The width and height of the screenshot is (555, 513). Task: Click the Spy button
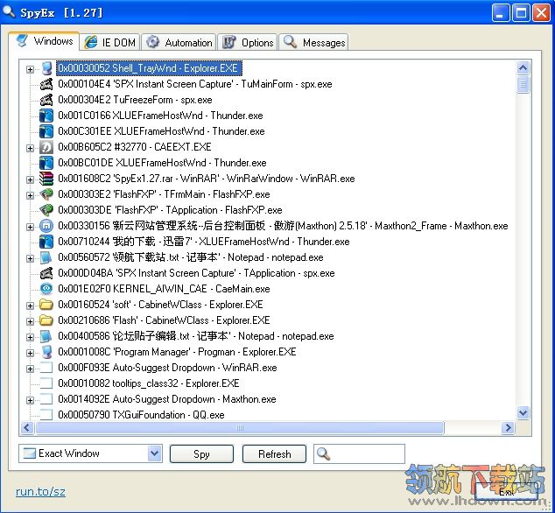(201, 453)
